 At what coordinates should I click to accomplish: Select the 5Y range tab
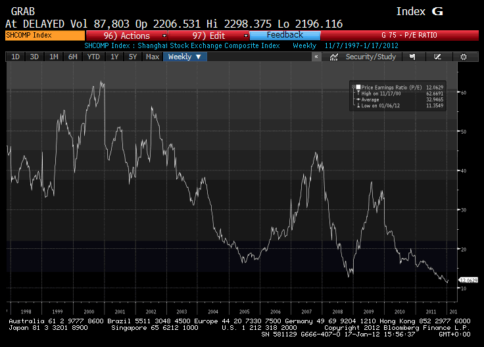(x=133, y=57)
